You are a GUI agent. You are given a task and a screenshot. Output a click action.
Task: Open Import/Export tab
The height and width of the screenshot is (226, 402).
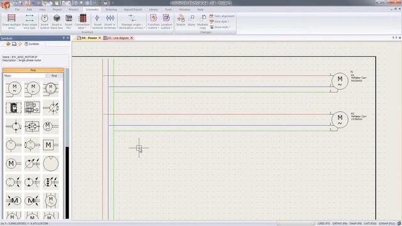(133, 9)
